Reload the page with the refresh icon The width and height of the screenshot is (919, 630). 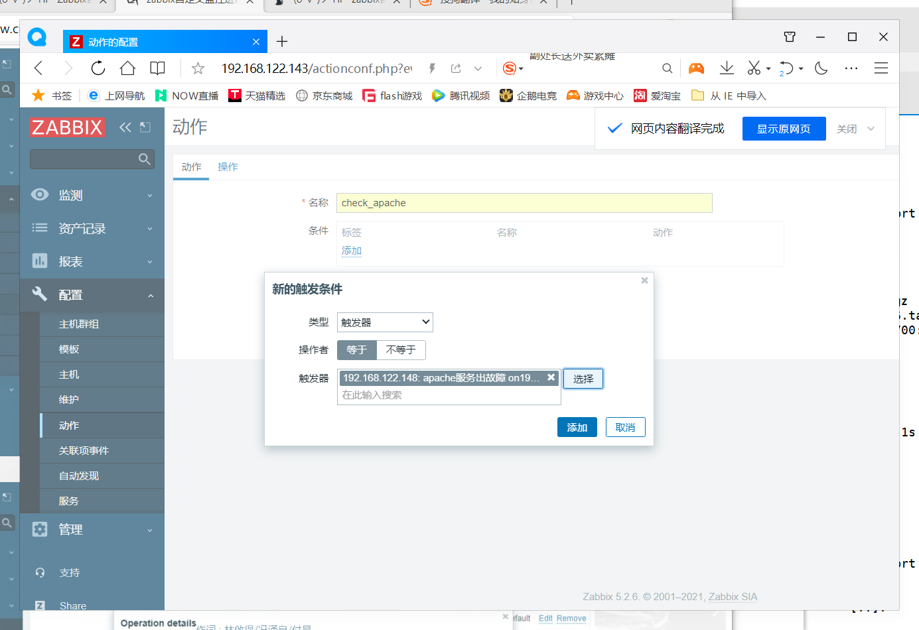98,68
